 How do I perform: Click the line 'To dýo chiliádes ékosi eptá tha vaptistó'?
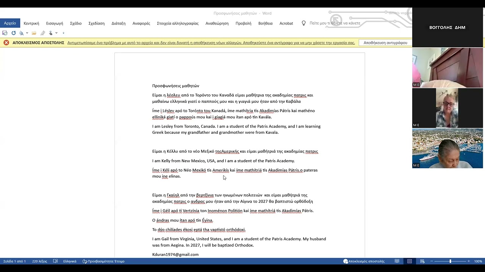199,230
